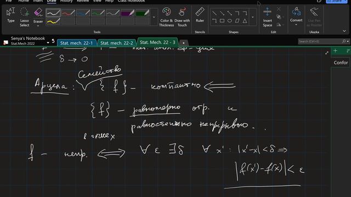Toggle Draw with Touch
This screenshot has height=197, width=351.
click(x=182, y=17)
